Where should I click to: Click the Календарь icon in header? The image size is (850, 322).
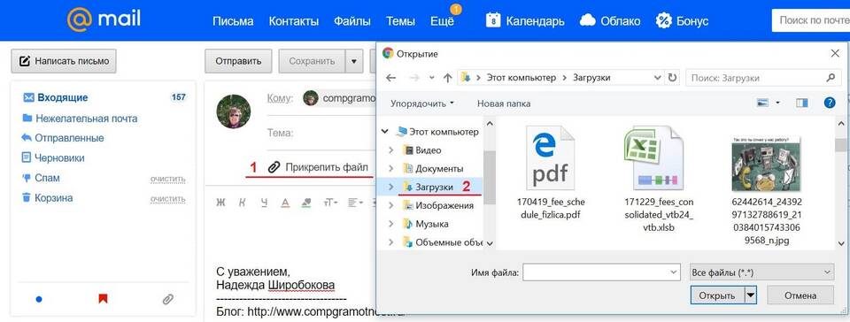pyautogui.click(x=493, y=20)
